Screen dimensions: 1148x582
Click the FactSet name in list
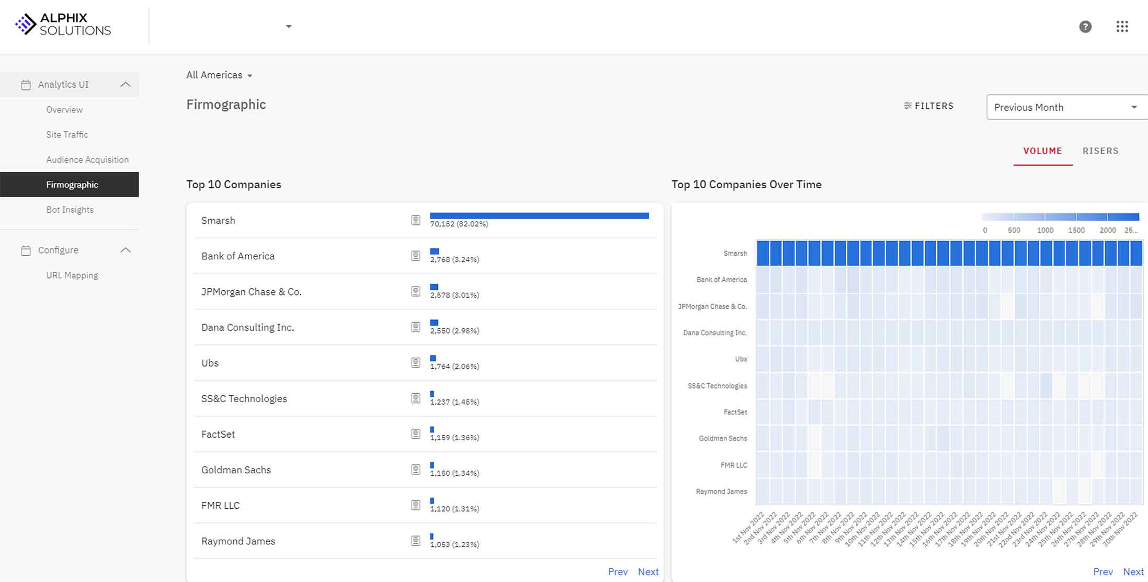218,434
